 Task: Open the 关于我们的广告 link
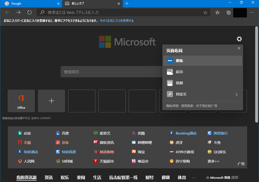coord(207,106)
